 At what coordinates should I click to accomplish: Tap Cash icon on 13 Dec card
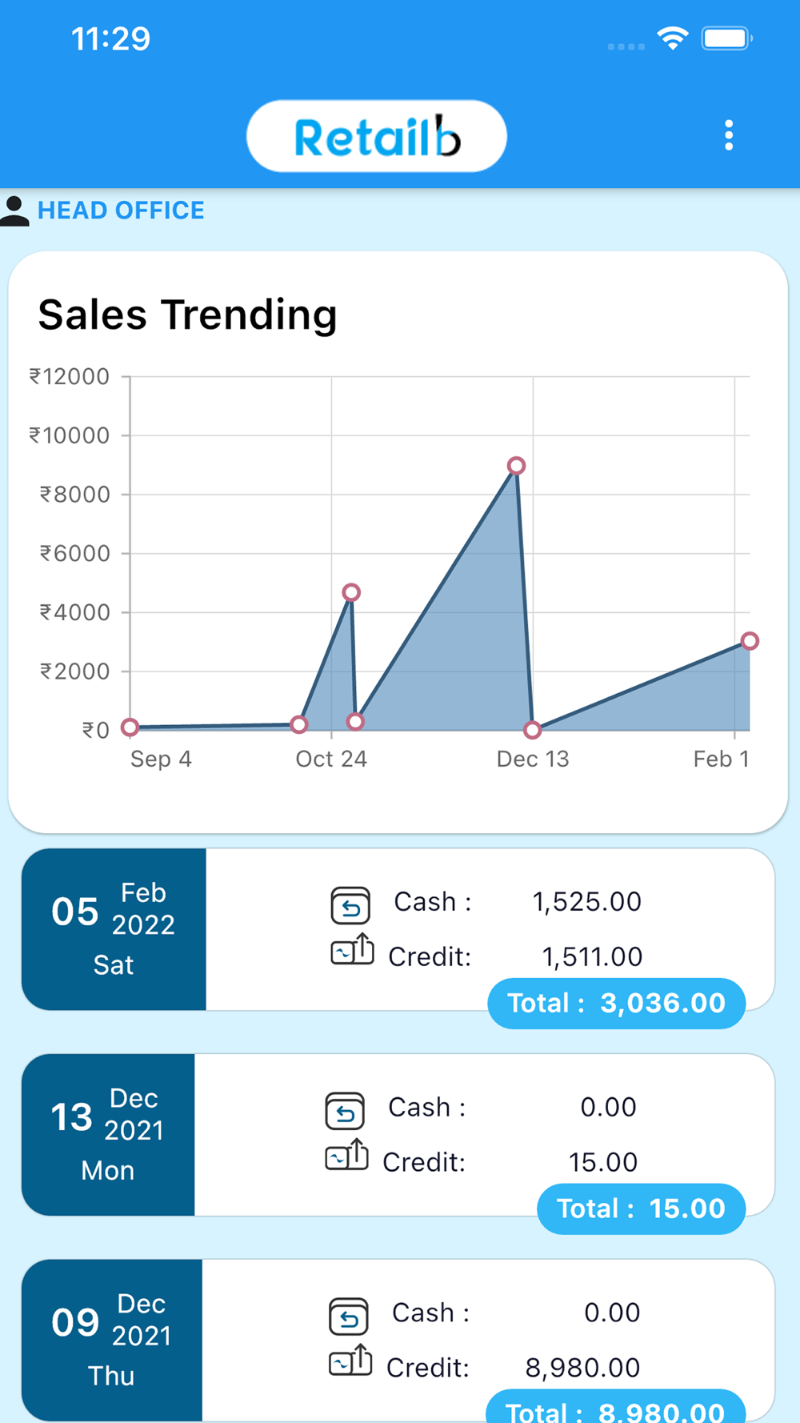coord(345,1111)
